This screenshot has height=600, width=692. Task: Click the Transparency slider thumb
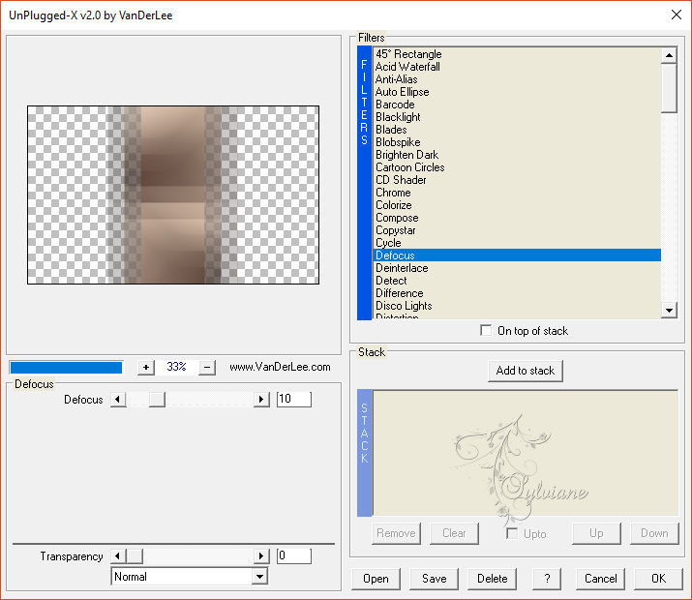pyautogui.click(x=135, y=555)
